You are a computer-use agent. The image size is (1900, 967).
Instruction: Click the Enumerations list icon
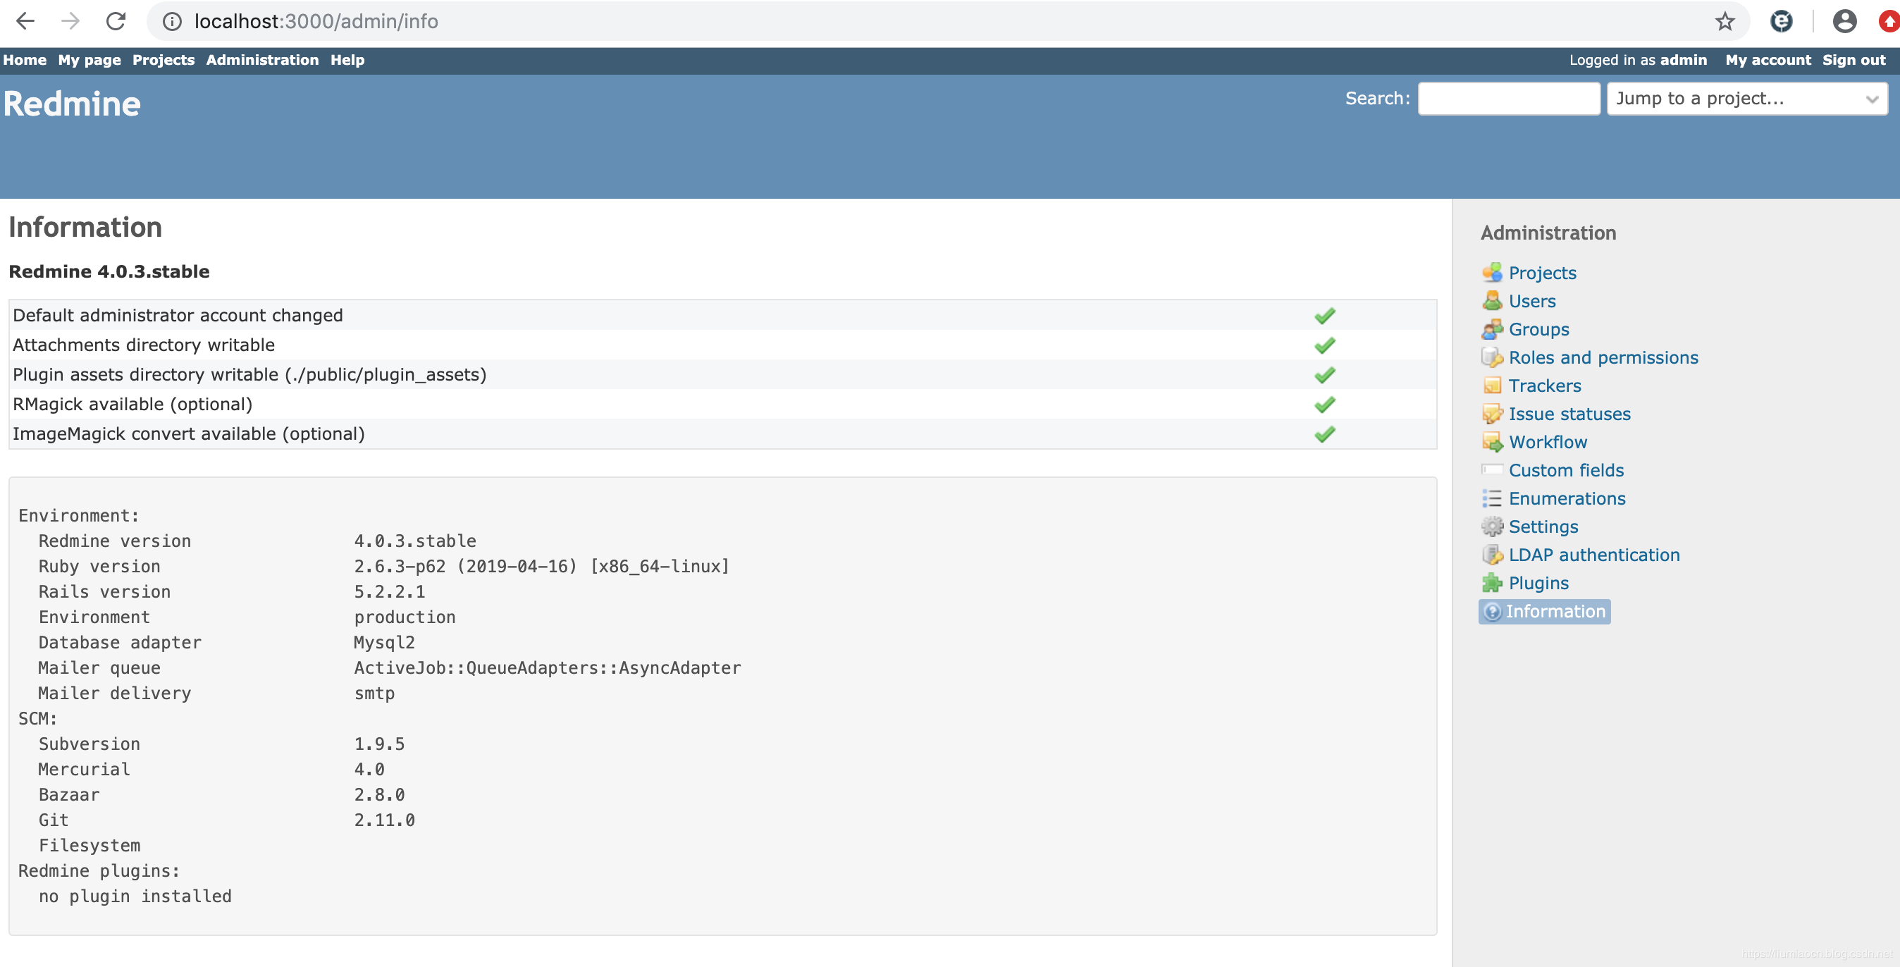pyautogui.click(x=1491, y=498)
